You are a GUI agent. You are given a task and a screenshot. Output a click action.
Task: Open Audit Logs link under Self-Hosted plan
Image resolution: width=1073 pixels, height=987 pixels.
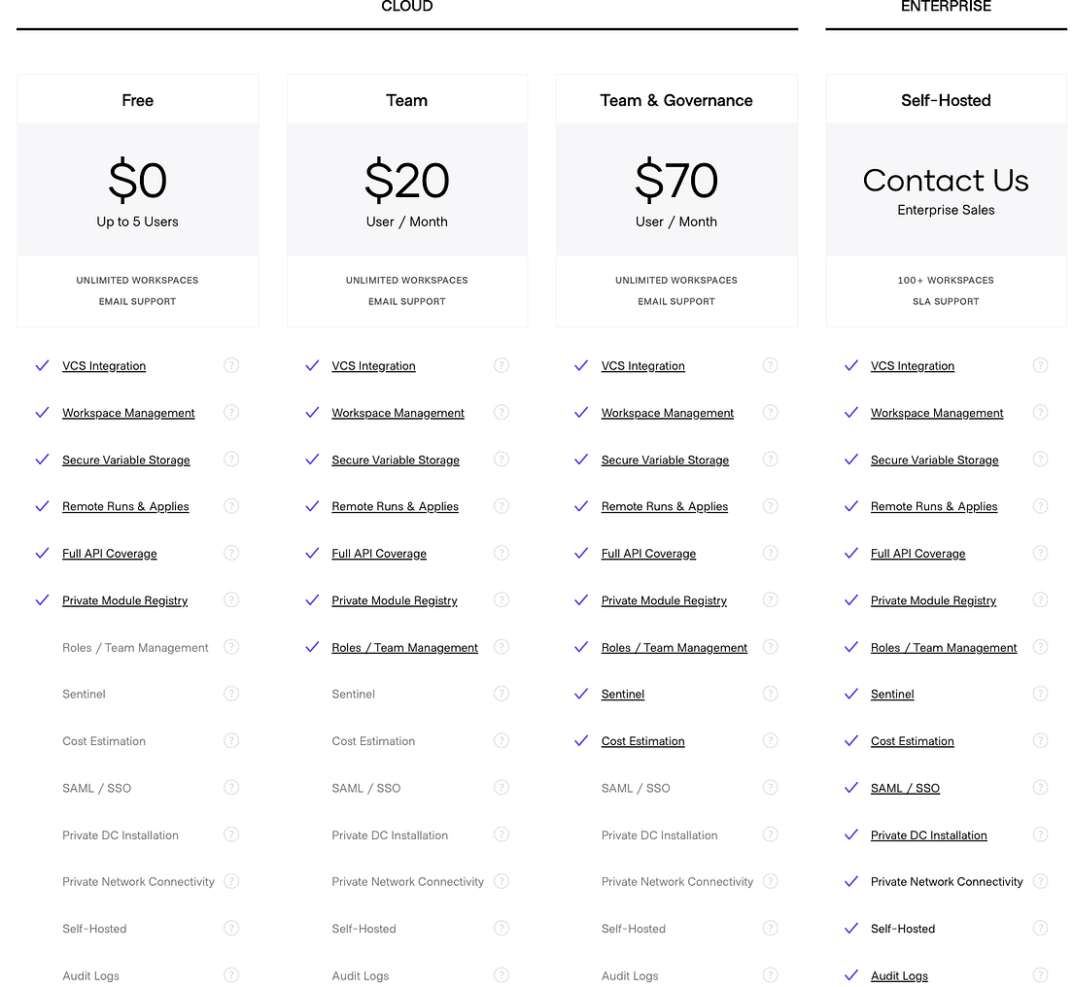[x=899, y=976]
